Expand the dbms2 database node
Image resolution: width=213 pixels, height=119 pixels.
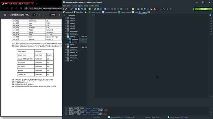click(66, 23)
